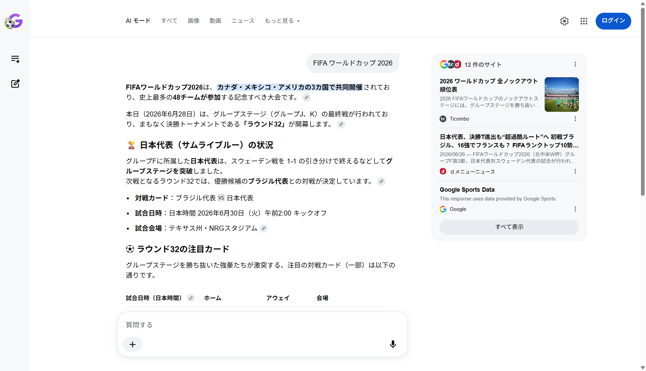
Task: Expand the もっと見る dropdown
Action: point(282,21)
